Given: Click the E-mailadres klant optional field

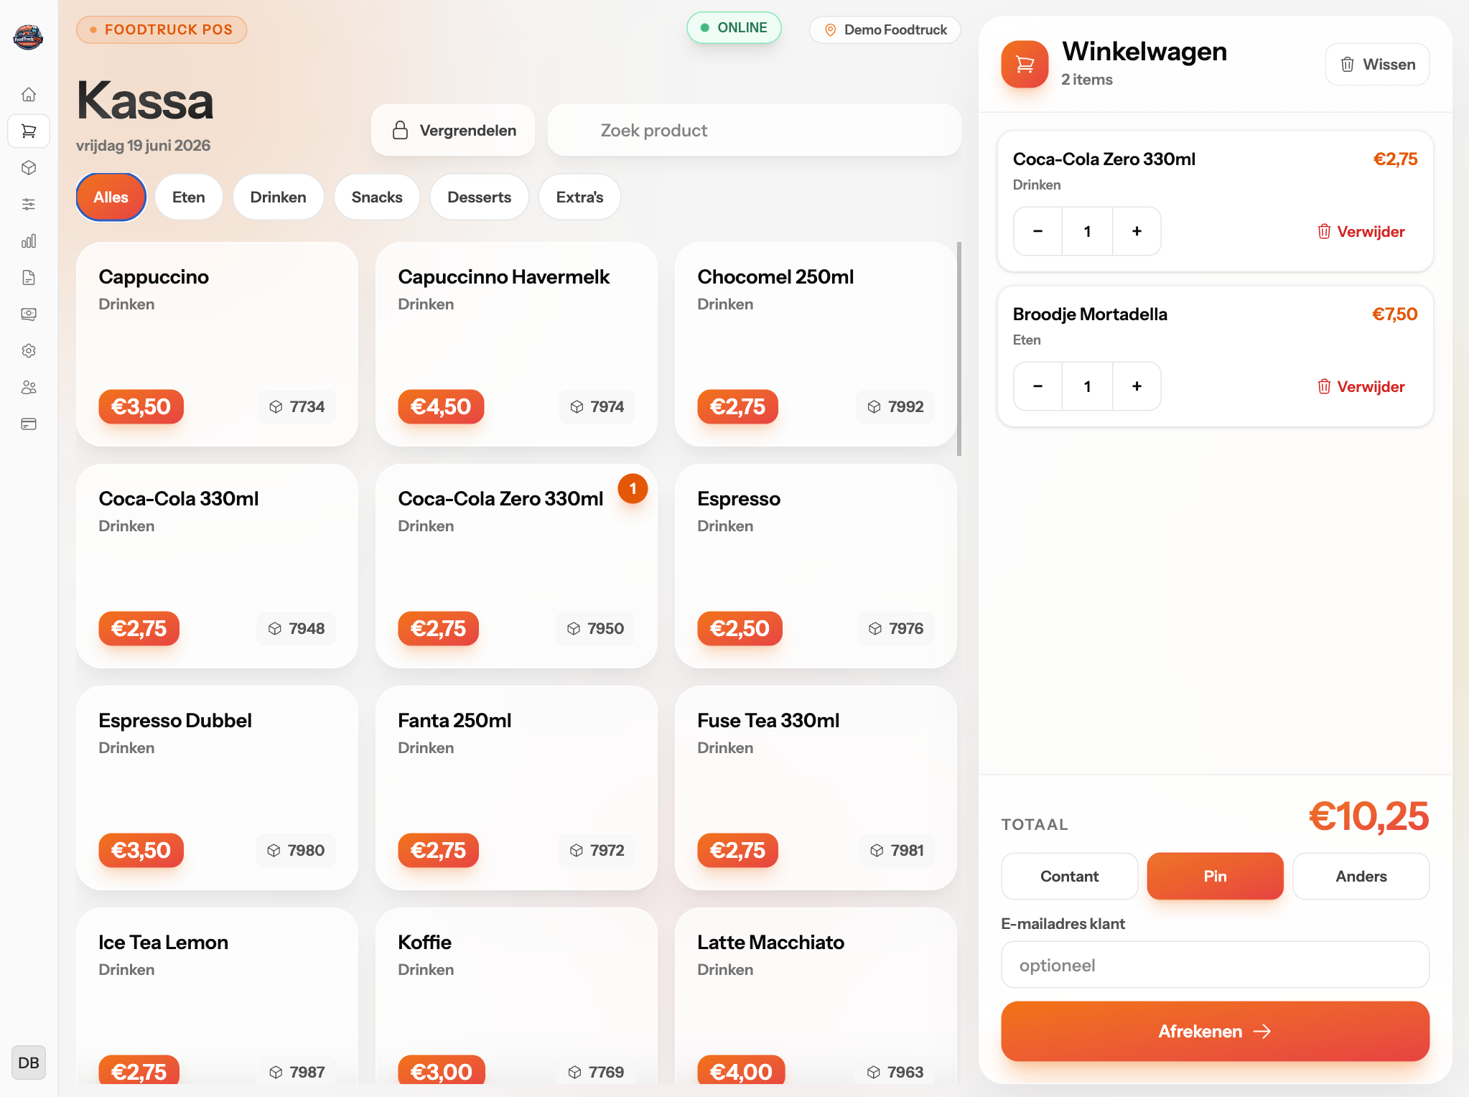Looking at the screenshot, I should point(1215,965).
